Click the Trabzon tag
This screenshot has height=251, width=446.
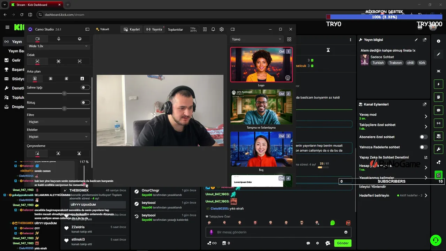click(395, 63)
